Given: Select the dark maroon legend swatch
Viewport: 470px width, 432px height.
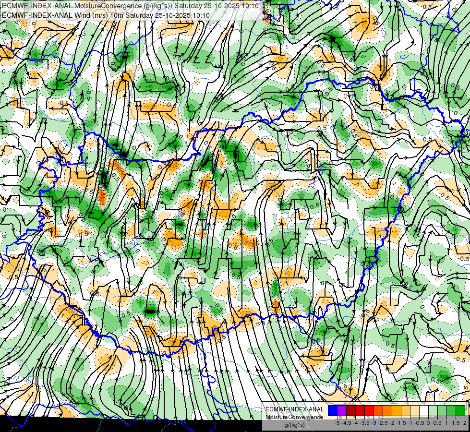Looking at the screenshot, I should click(x=351, y=411).
